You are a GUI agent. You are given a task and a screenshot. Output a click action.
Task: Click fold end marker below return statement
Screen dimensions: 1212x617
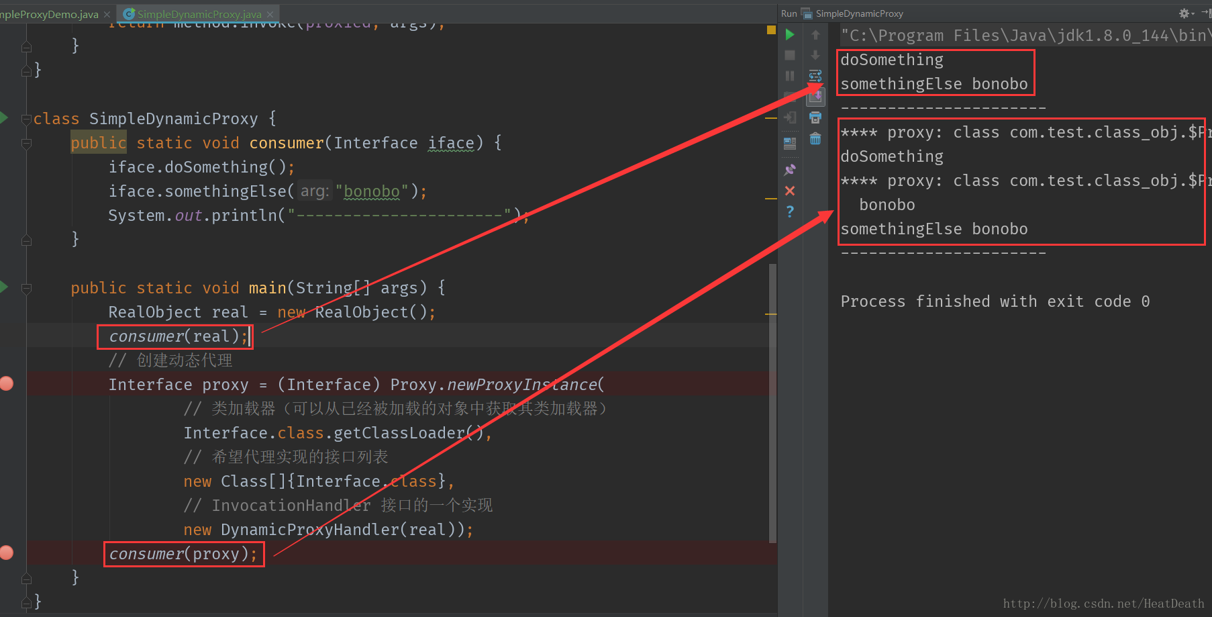(27, 46)
